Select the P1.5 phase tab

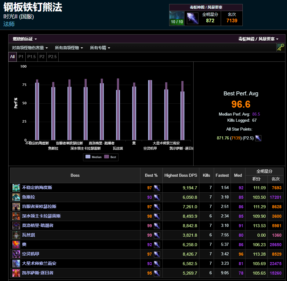[x=31, y=57]
